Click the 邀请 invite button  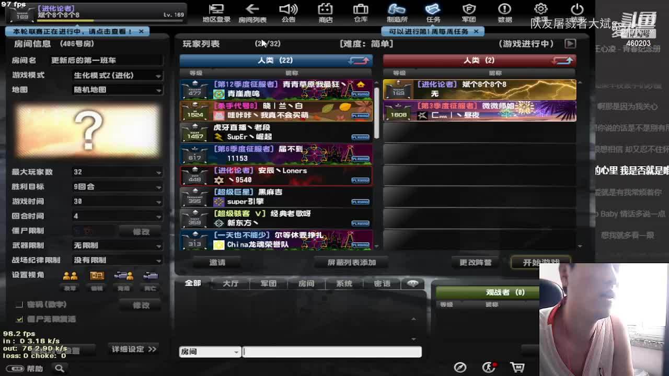(217, 263)
